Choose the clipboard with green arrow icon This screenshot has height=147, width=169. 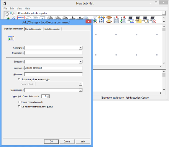(x=123, y=19)
